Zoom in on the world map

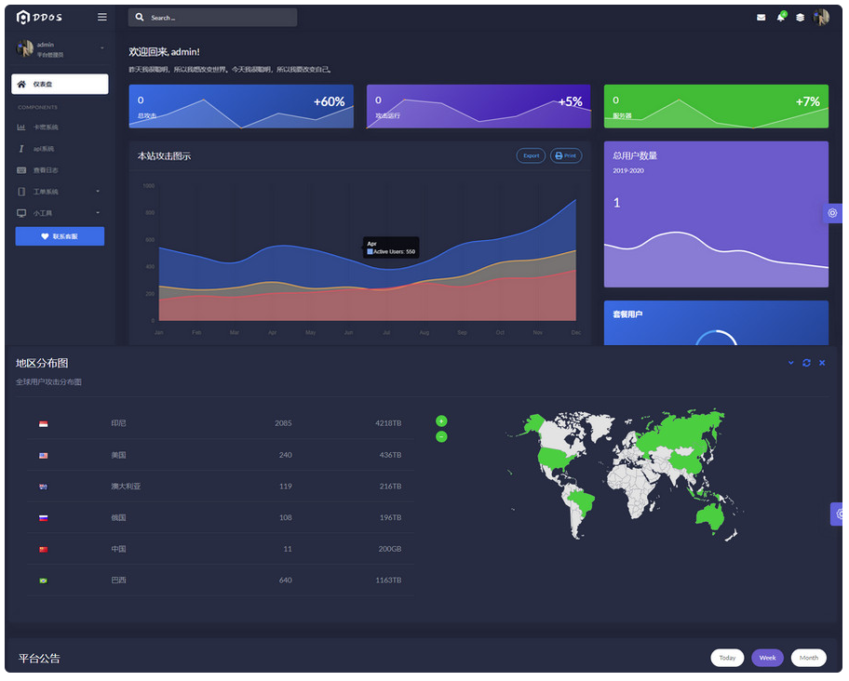tap(441, 421)
